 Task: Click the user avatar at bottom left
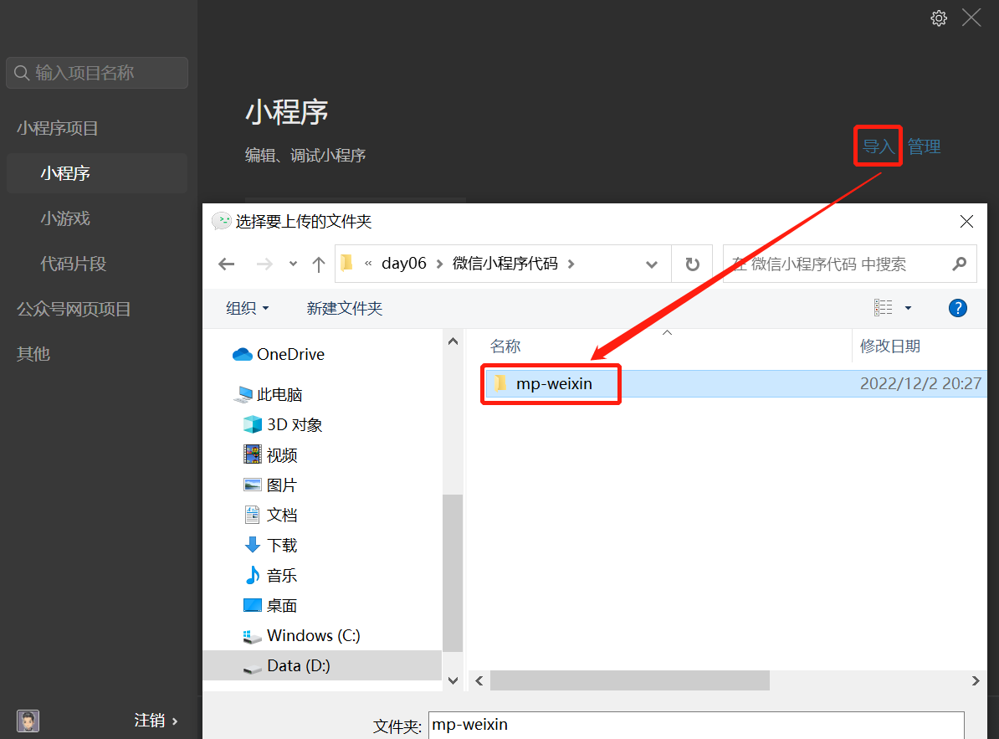28,721
